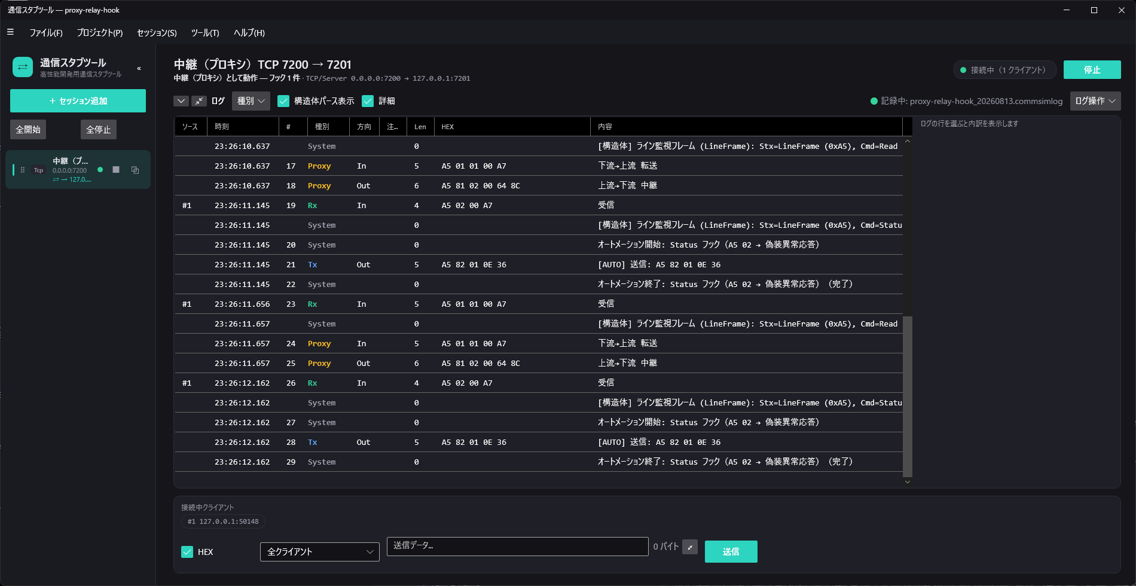This screenshot has width=1136, height=586.
Task: Maximize the application window
Action: coord(1094,10)
